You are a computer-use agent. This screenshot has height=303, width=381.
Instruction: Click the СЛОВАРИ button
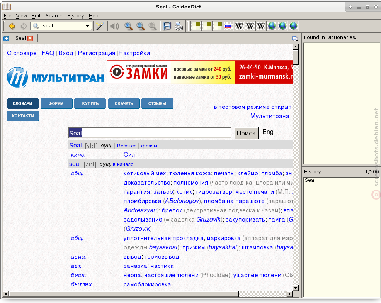click(22, 104)
